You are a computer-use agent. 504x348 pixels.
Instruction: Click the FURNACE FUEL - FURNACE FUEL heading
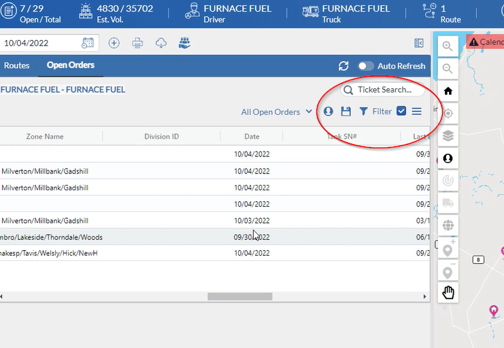[63, 90]
